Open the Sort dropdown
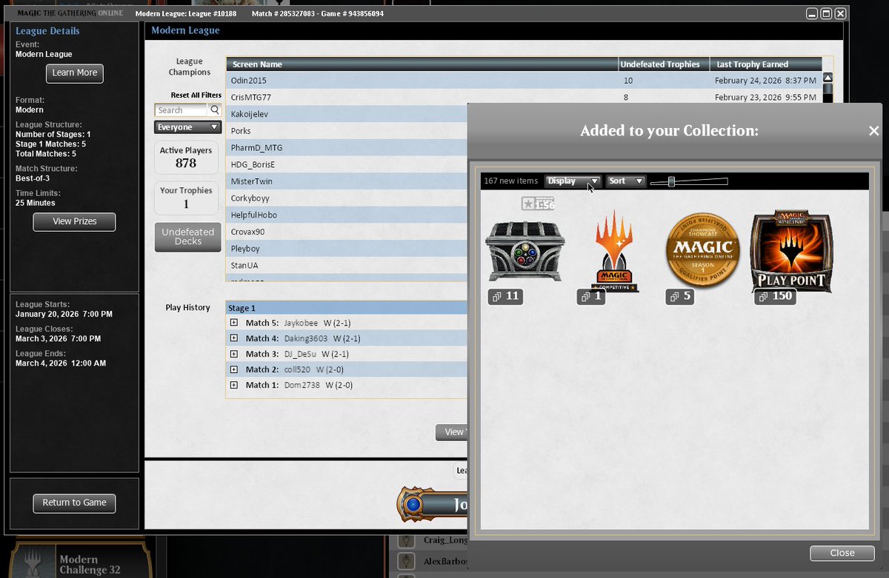The height and width of the screenshot is (578, 889). point(626,181)
